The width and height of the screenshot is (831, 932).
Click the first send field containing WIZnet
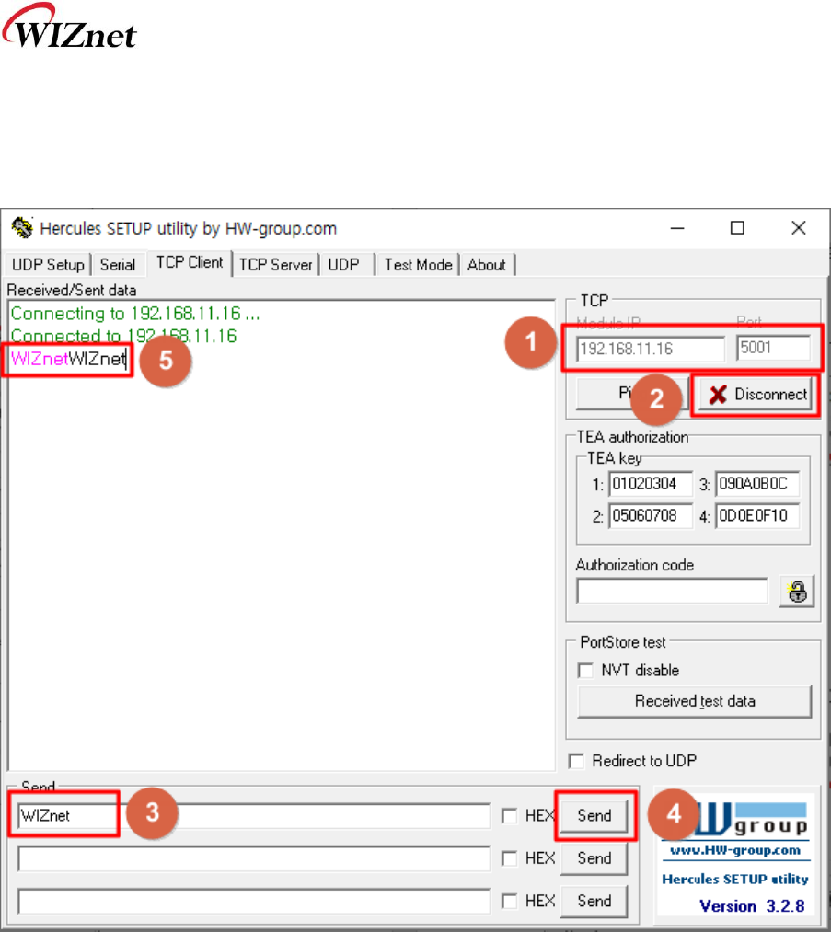254,815
